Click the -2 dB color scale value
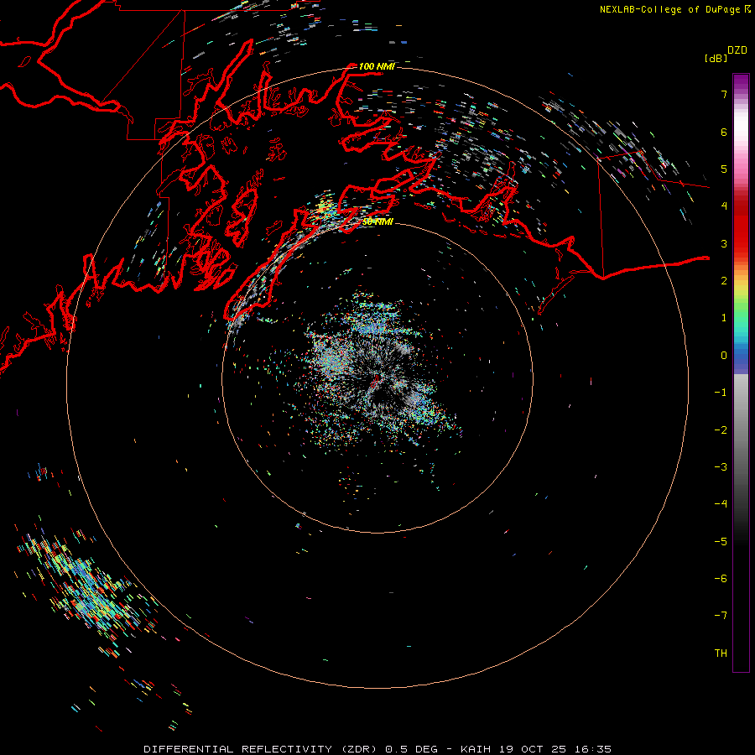The width and height of the screenshot is (755, 755). 721,430
